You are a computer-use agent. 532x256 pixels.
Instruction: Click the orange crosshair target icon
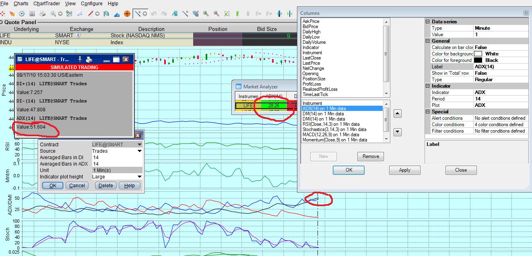127,14
